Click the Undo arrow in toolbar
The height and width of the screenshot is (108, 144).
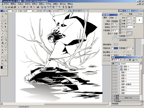(x=31, y=7)
